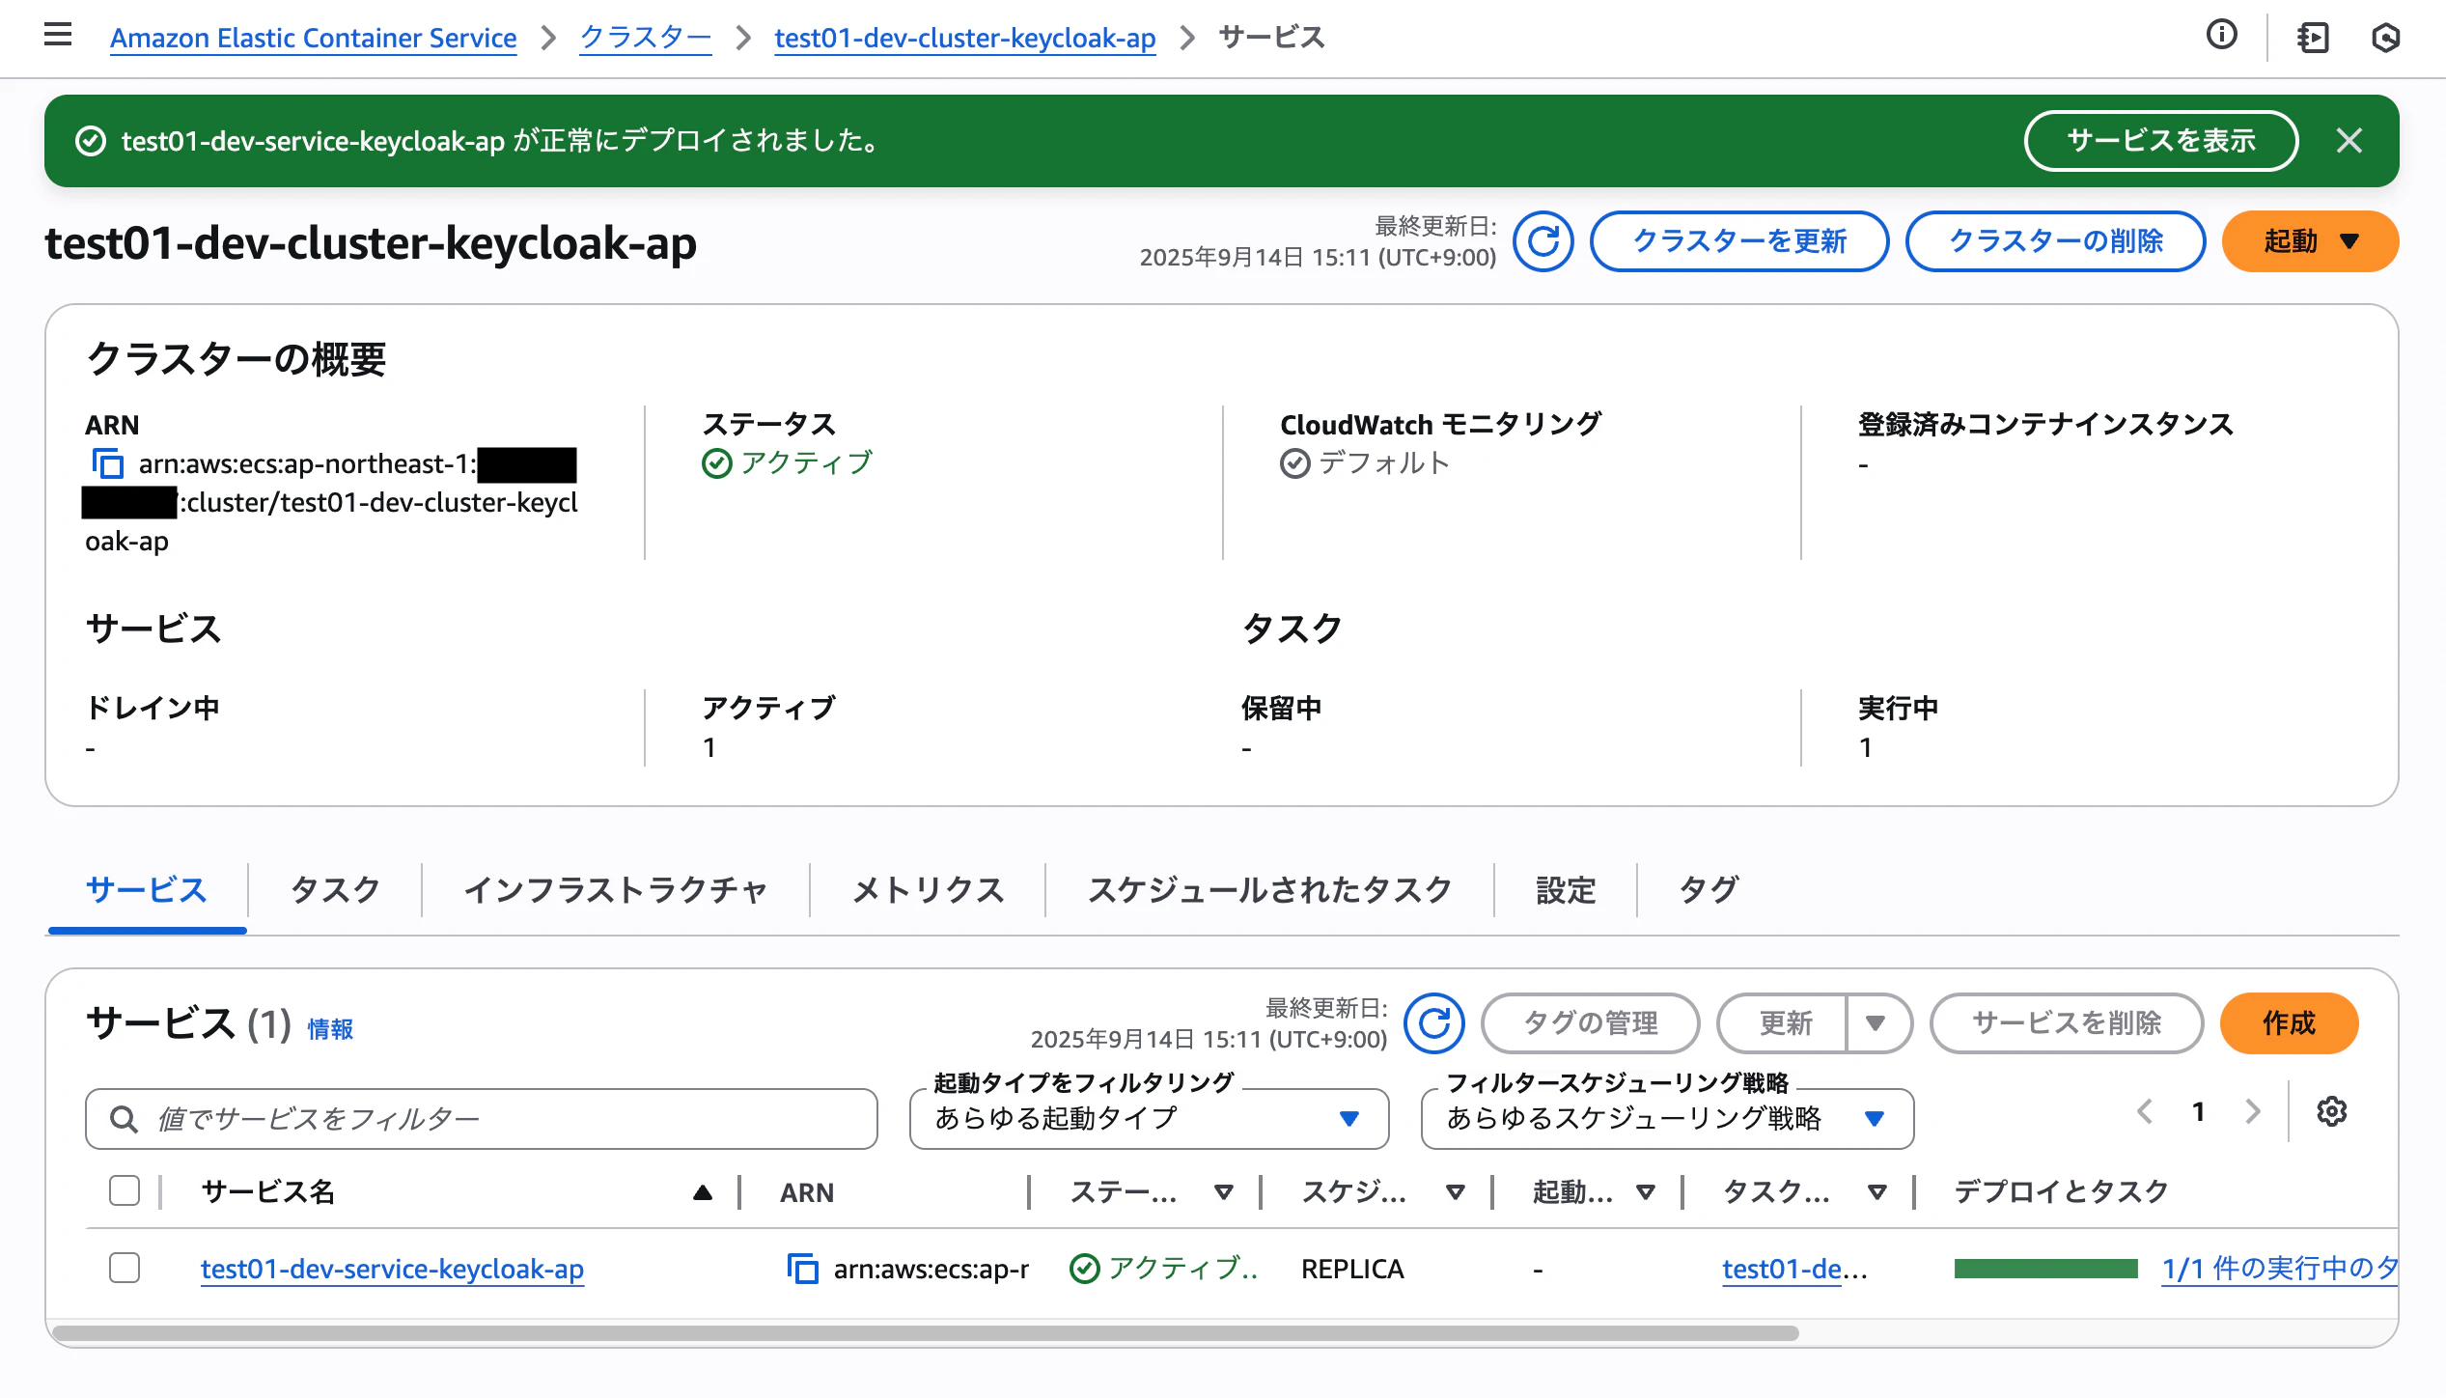Go to next page of services
Viewport: 2446px width, 1398px height.
pos(2253,1111)
